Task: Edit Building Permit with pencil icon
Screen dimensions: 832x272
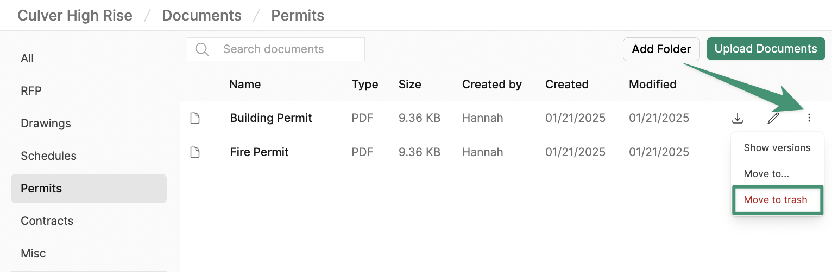Action: pyautogui.click(x=773, y=118)
